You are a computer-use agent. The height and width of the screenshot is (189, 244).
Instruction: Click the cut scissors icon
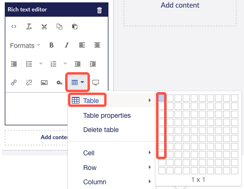point(44,27)
